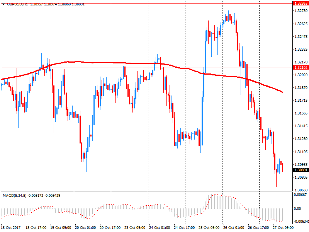The height and width of the screenshot is (232, 309).
Task: Click the 1.32325 price axis label
Action: tap(301, 49)
